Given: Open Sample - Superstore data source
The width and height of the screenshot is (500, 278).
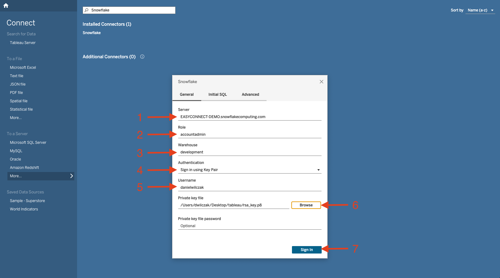Looking at the screenshot, I should (x=27, y=201).
